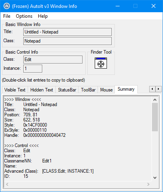Select the 'Position: 709, 81' entry
Image resolution: width=163 pixels, height=192 pixels.
[x=21, y=115]
